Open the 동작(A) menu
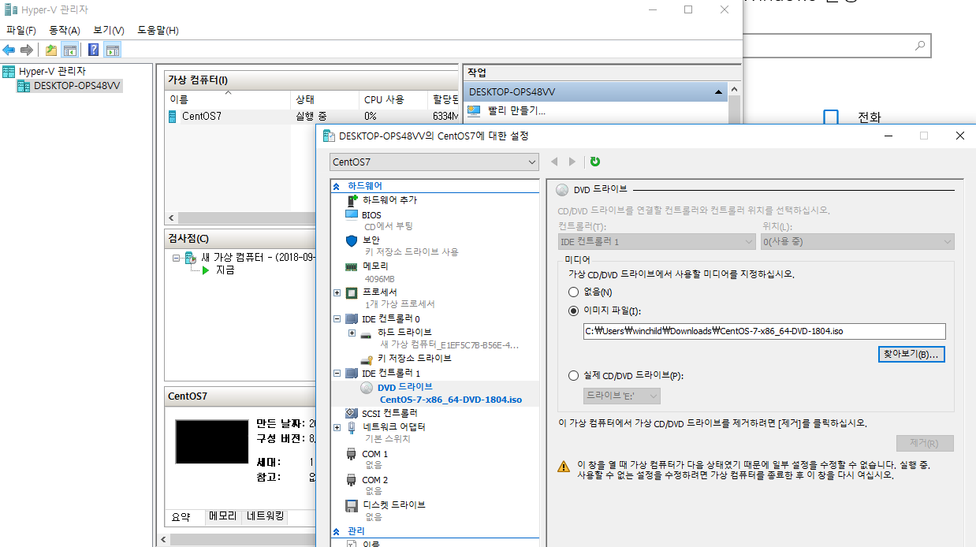Screen dimensions: 976x547 tap(65, 31)
